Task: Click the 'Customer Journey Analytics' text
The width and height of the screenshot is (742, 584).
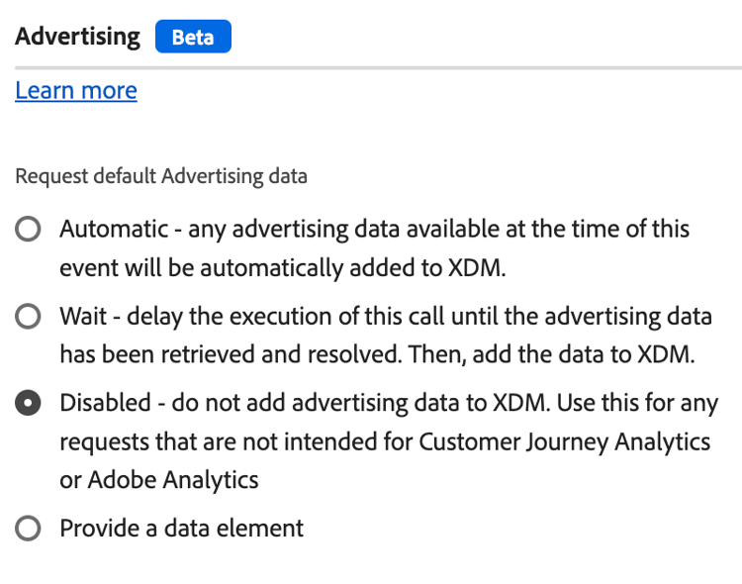Action: pos(565,441)
